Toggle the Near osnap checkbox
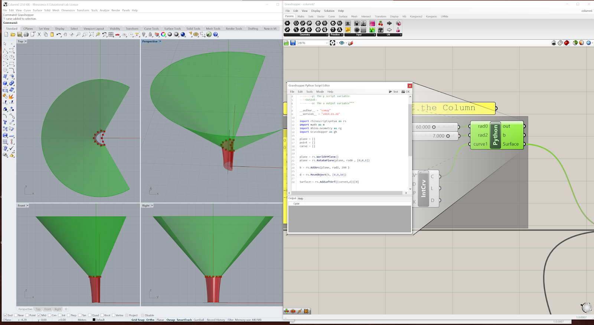 pyautogui.click(x=16, y=315)
